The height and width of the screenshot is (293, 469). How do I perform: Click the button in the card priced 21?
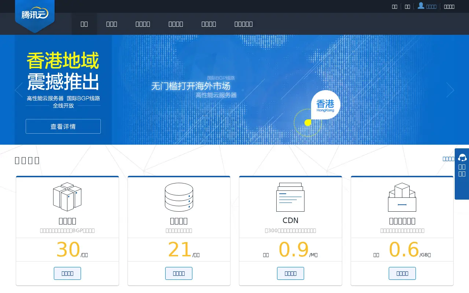coord(179,273)
